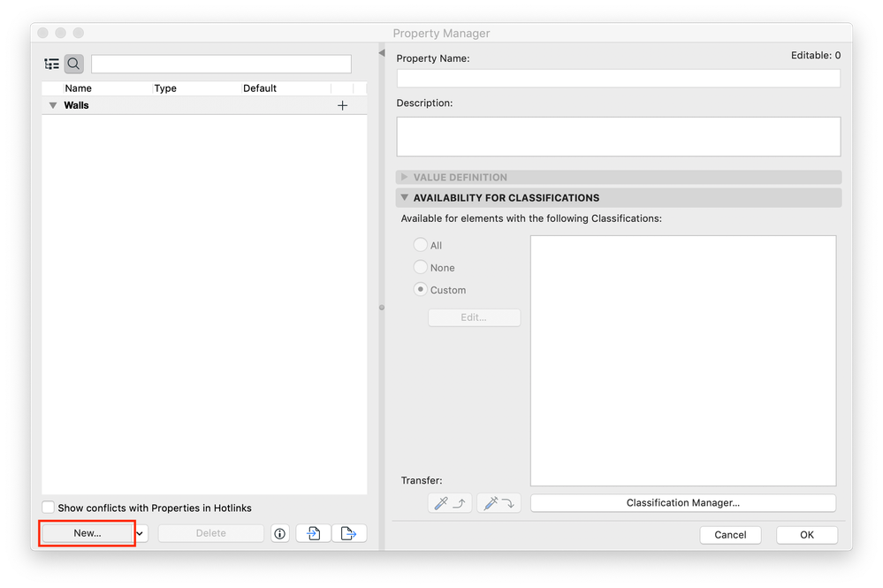Open the dropdown arrow beside New
This screenshot has height=588, width=883.
click(140, 533)
